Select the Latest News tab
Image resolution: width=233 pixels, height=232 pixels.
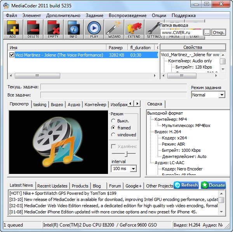pyautogui.click(x=21, y=185)
